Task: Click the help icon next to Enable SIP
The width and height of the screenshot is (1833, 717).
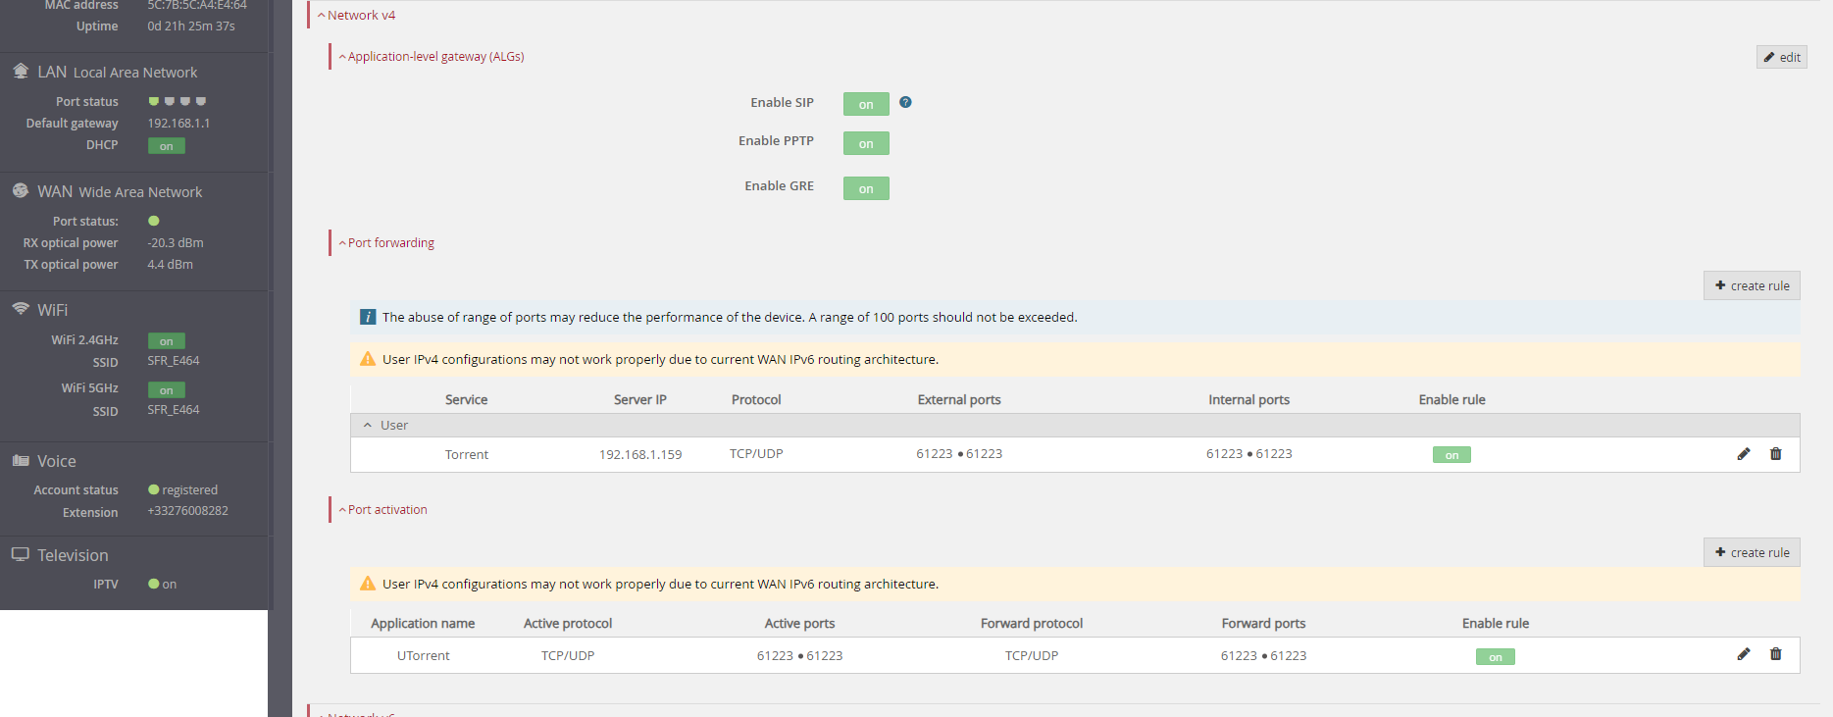Action: pos(905,102)
